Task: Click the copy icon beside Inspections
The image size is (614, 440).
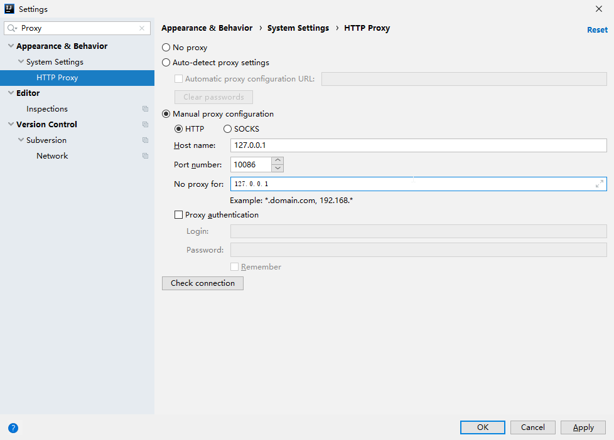Action: 145,108
